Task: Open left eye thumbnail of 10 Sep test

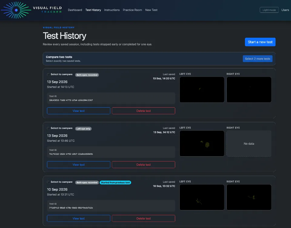Action: [x=202, y=197]
